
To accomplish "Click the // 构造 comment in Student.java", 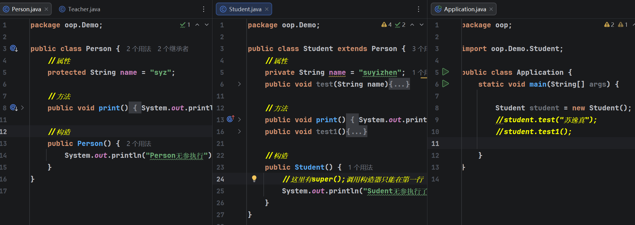I will click(277, 156).
